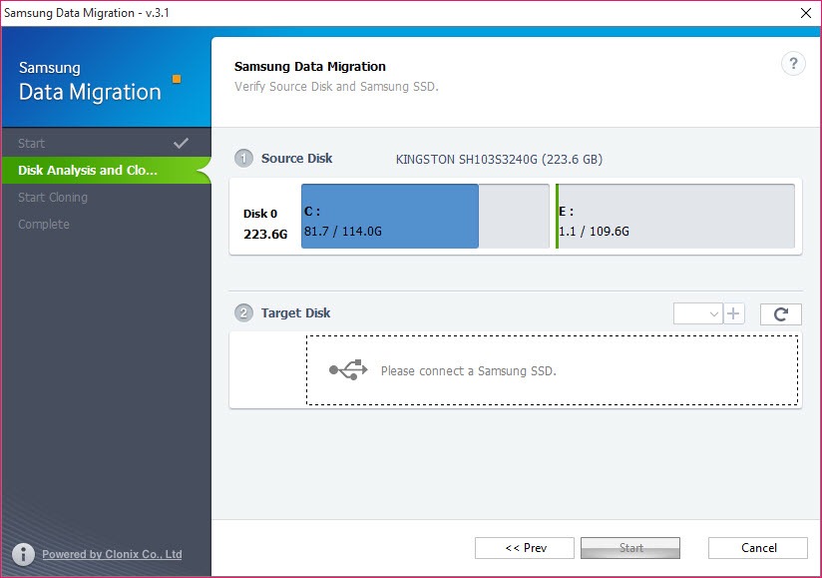This screenshot has height=578, width=822.
Task: Open the target disk dropdown
Action: (697, 313)
